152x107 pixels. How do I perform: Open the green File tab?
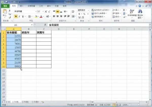point(5,6)
